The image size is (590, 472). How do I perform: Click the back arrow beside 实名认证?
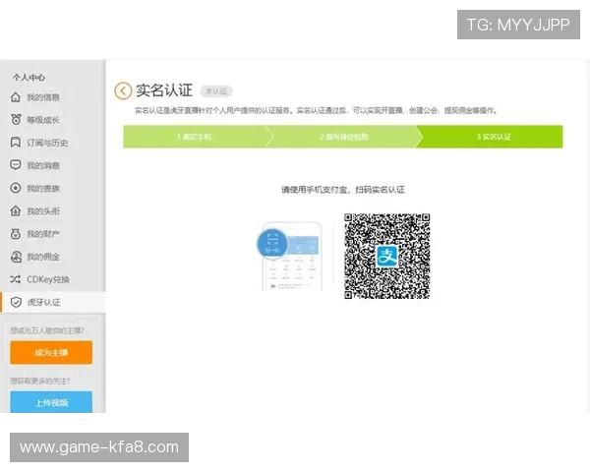(123, 90)
